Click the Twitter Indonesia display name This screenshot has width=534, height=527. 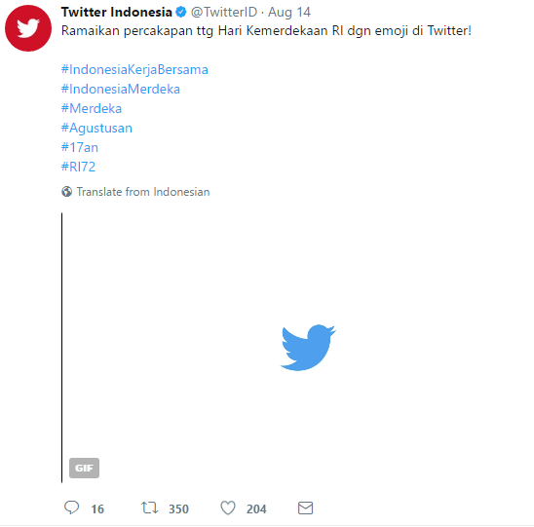coord(117,13)
